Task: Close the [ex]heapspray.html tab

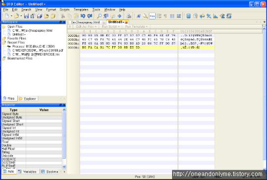Action: 103,22
